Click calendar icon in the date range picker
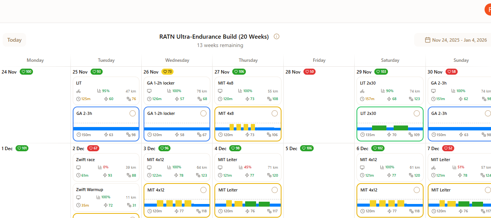The width and height of the screenshot is (491, 218). (427, 40)
